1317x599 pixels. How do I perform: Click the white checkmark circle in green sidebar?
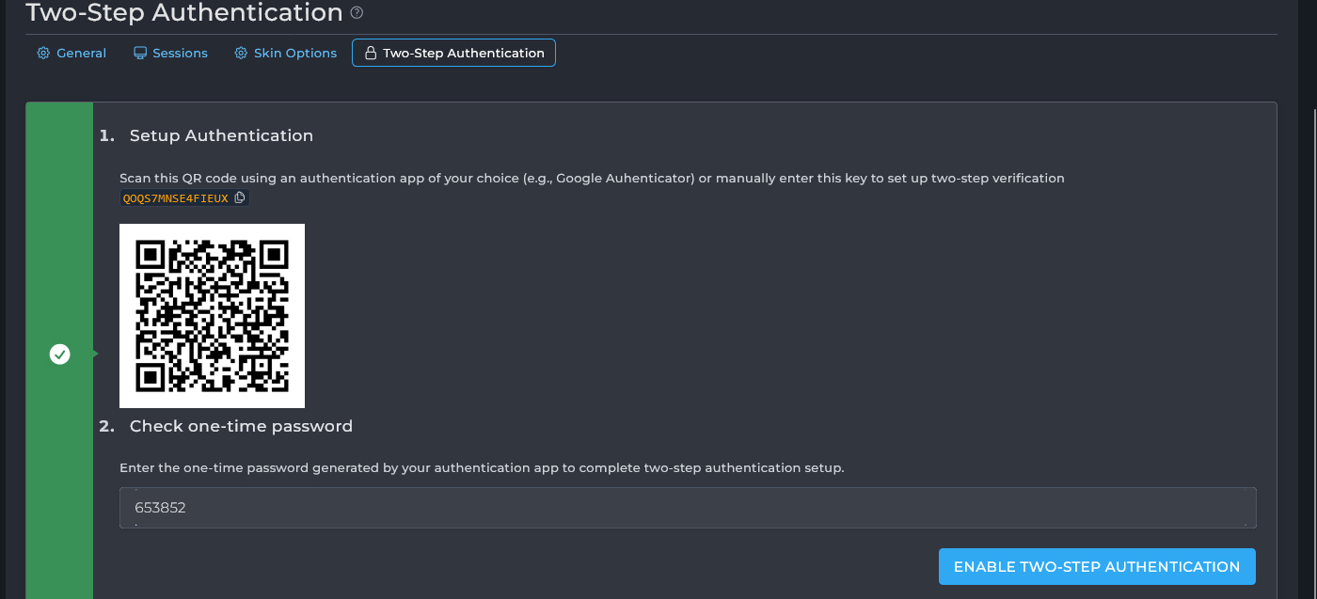60,354
